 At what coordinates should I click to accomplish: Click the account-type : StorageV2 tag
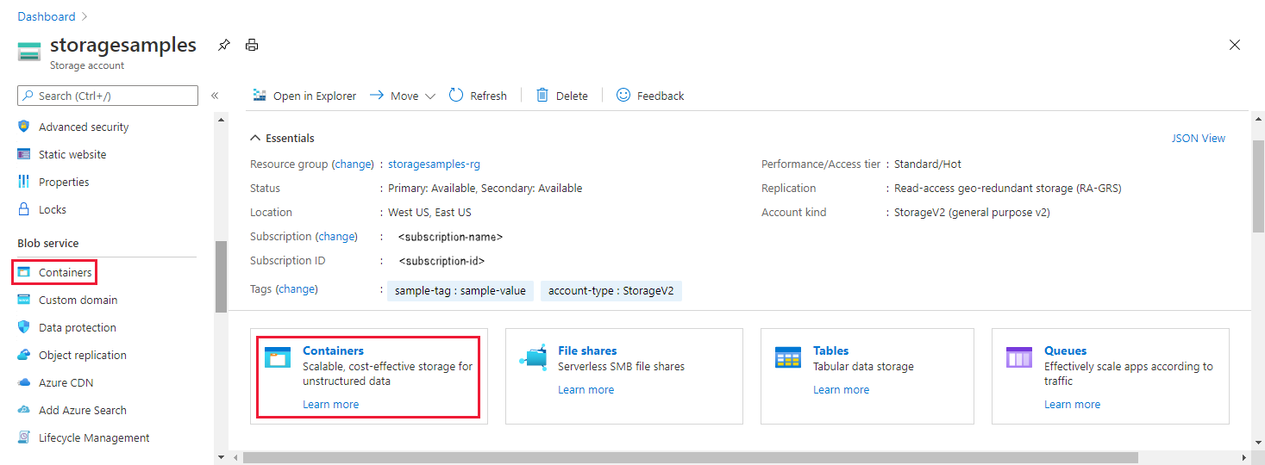[x=611, y=291]
